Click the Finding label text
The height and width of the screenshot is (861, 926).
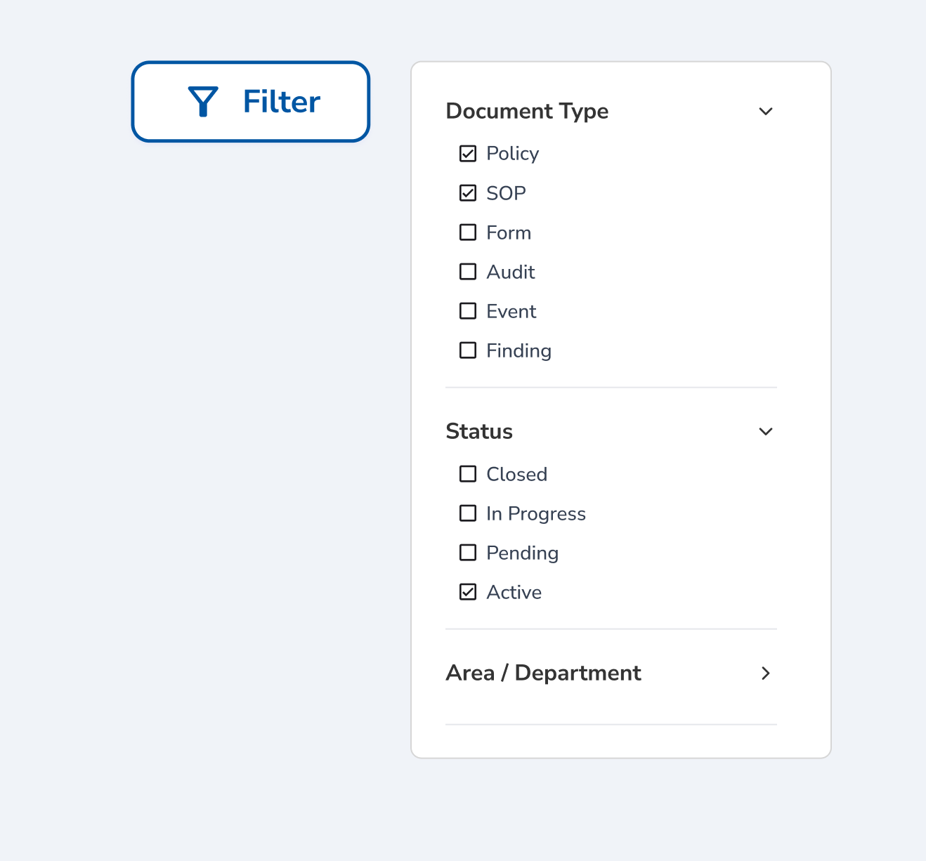[x=519, y=350]
